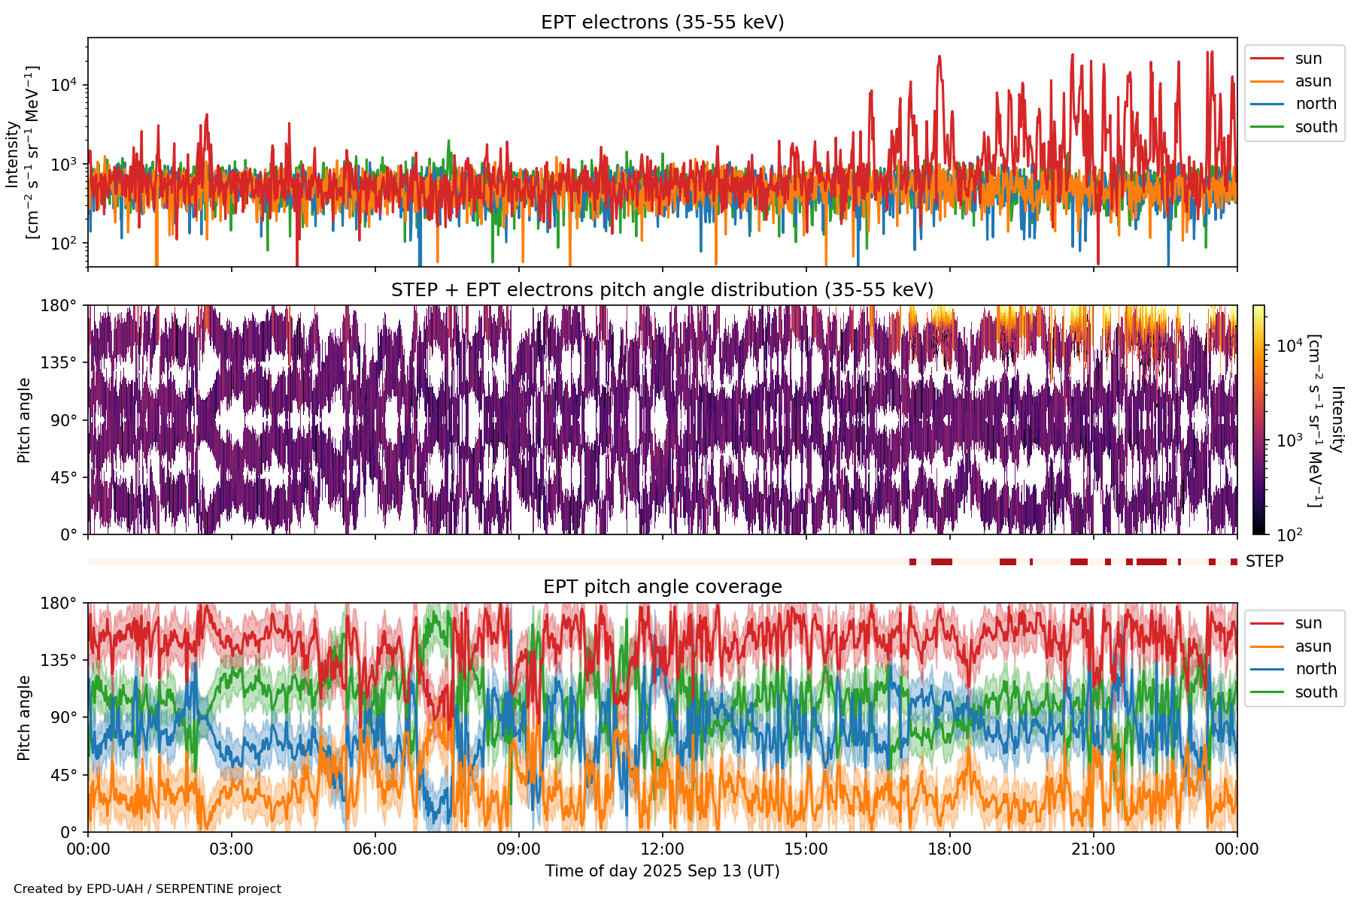Click the 'sun' entry in the EPT electrons legend
1354x902 pixels.
pyautogui.click(x=1307, y=59)
